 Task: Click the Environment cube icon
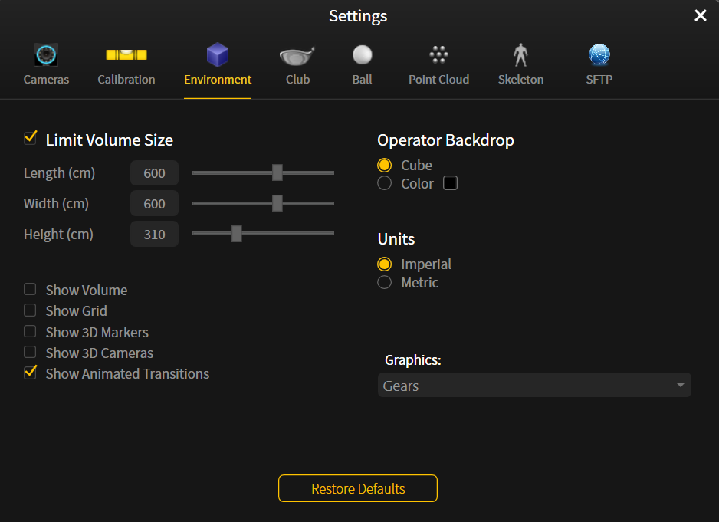coord(218,55)
